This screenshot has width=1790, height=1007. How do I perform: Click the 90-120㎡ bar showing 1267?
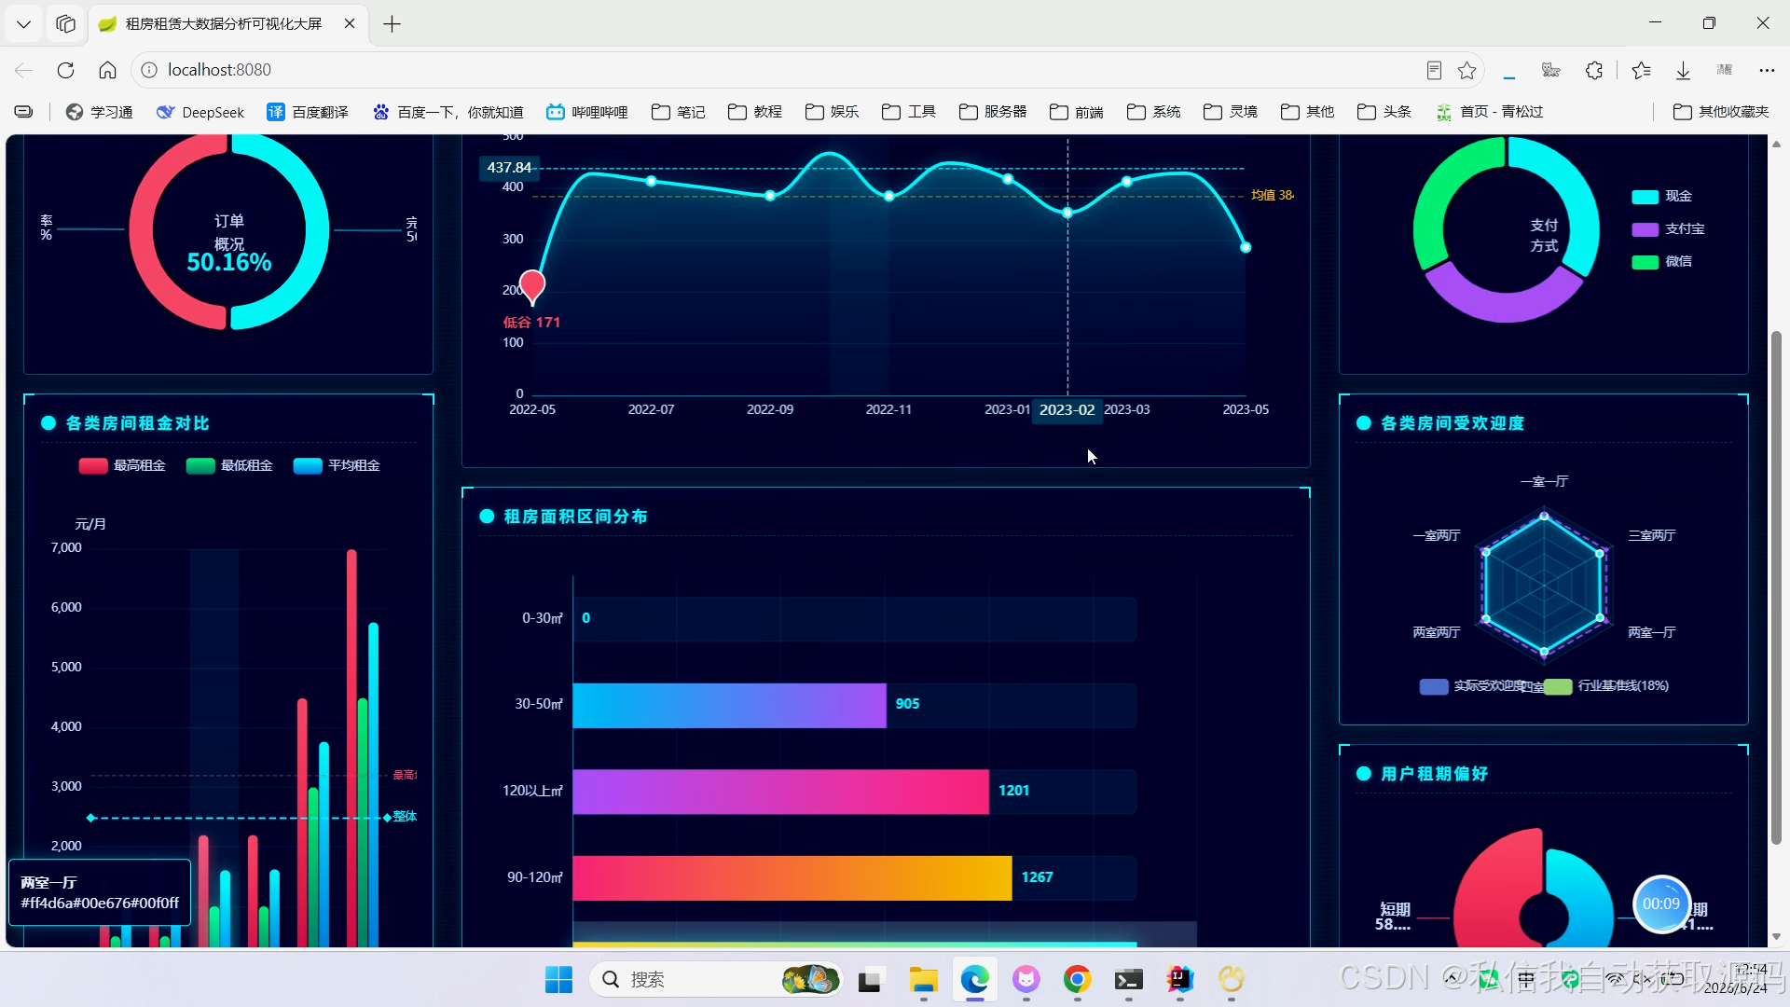(792, 878)
